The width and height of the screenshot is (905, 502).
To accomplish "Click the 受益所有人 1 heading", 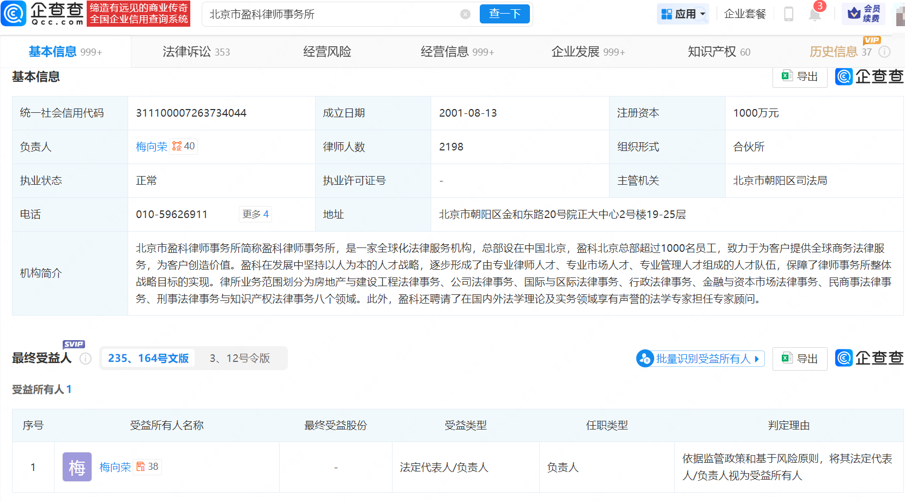I will (42, 389).
